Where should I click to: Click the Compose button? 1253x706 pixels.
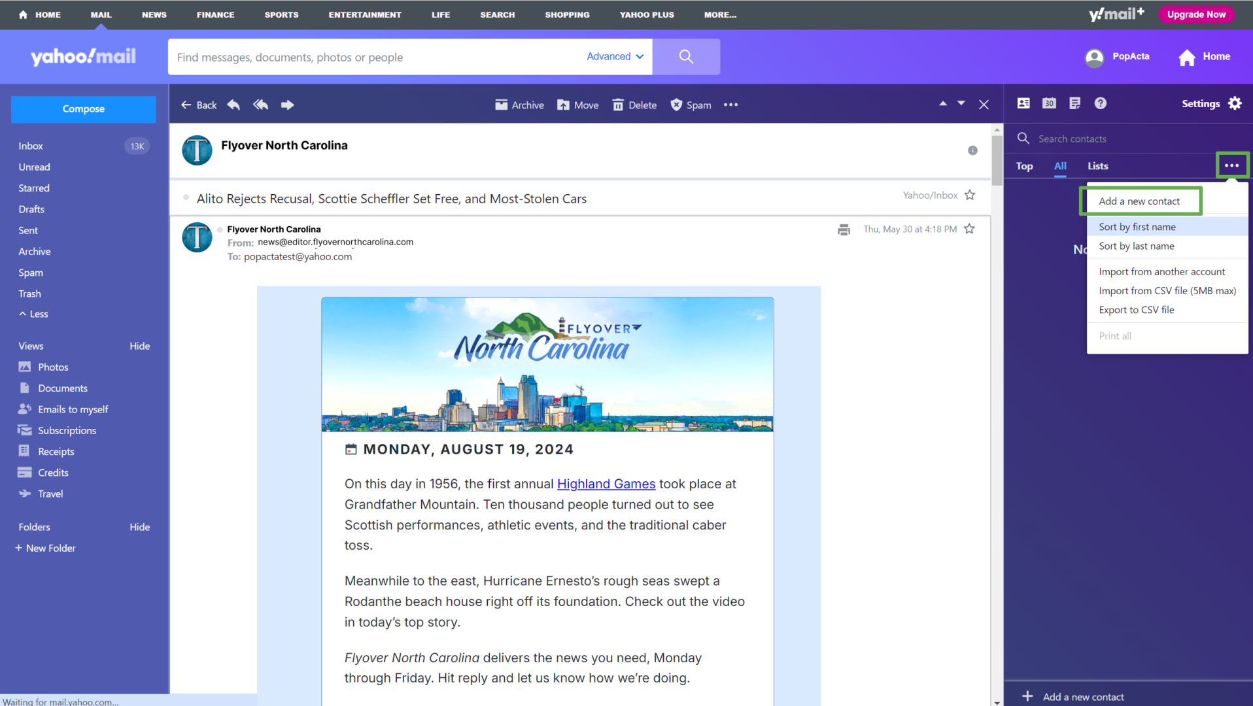click(83, 109)
